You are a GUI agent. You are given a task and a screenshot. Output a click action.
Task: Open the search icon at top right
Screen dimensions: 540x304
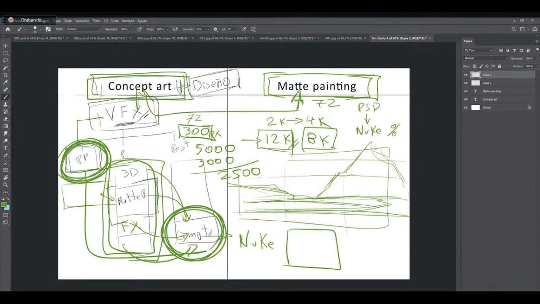tap(514, 29)
